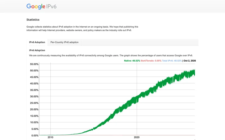Click the 5.00% y-axis label
The height and width of the screenshot is (140, 225).
click(35, 129)
